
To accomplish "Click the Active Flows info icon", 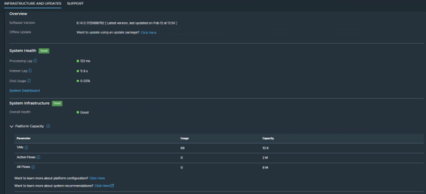I will pyautogui.click(x=38, y=157).
